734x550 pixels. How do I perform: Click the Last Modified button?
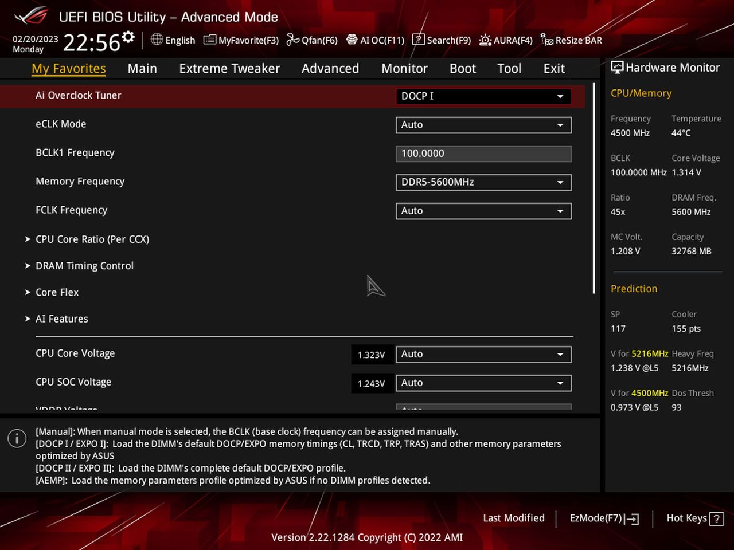click(x=514, y=518)
